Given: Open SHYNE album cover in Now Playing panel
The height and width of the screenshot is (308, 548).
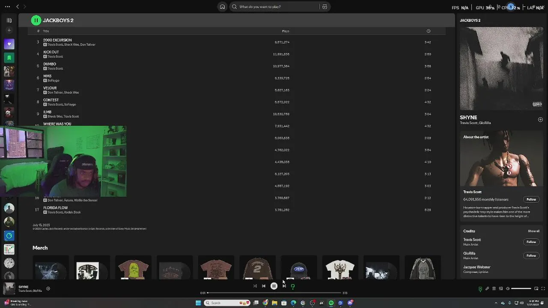Looking at the screenshot, I should point(501,68).
